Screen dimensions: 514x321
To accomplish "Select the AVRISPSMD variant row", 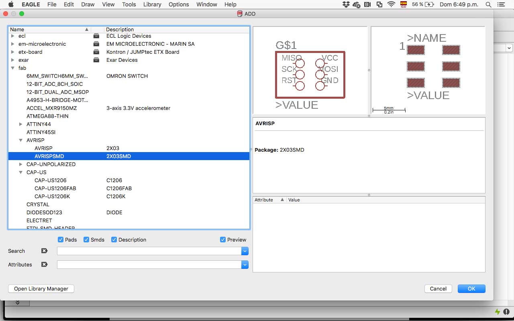I will (129, 156).
